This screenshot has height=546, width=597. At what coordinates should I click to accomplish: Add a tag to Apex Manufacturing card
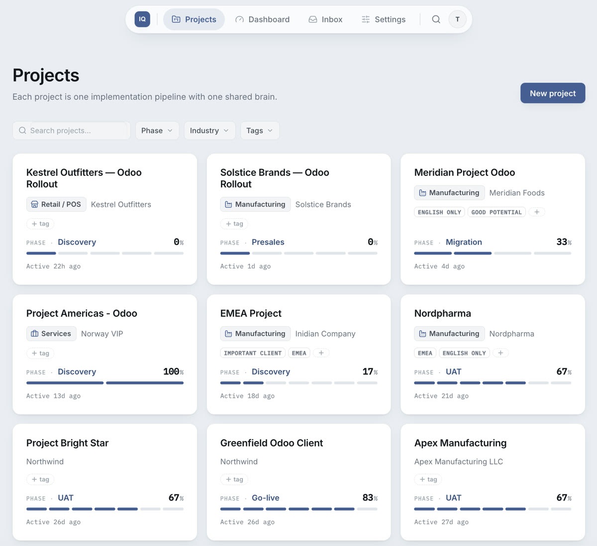(x=428, y=479)
